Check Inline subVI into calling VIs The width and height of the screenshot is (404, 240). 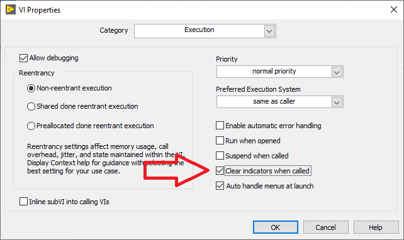(x=23, y=202)
